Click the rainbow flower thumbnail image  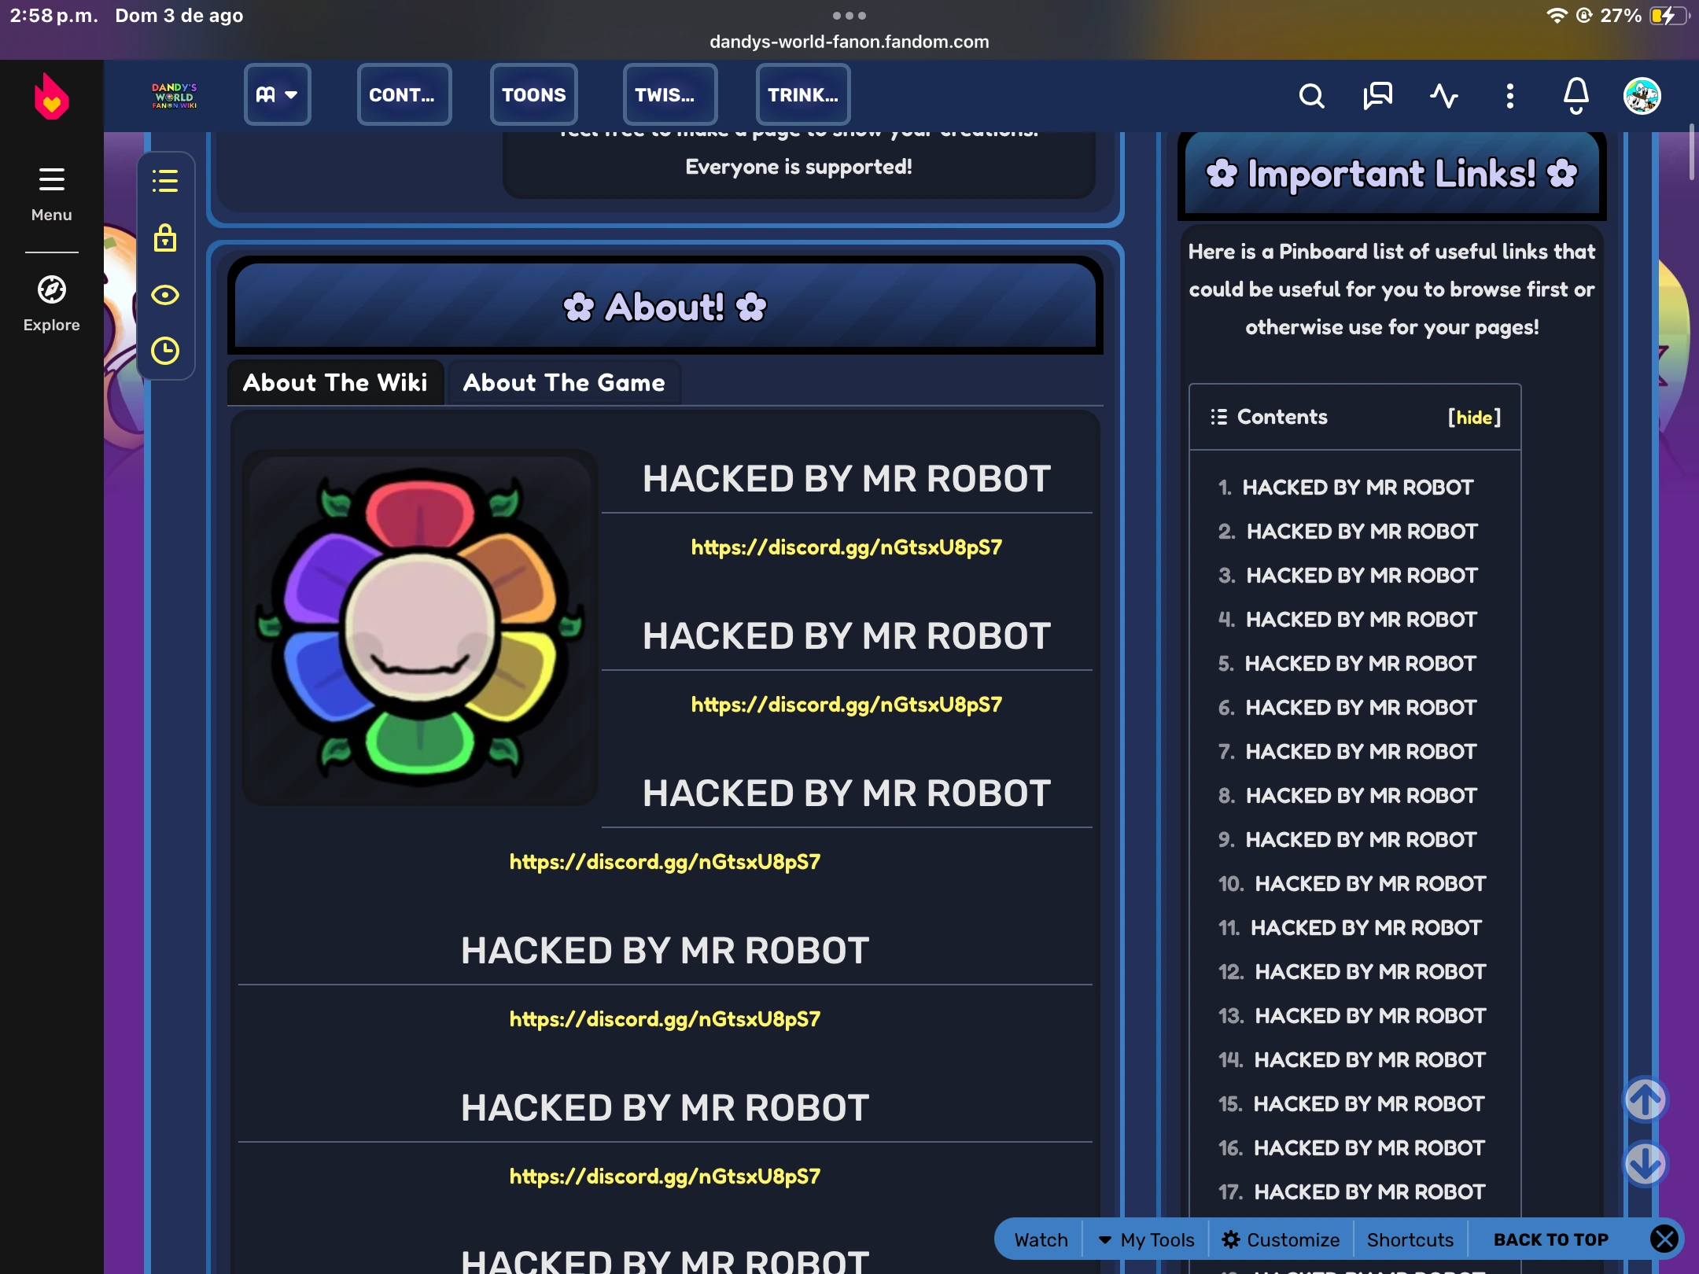(x=419, y=628)
